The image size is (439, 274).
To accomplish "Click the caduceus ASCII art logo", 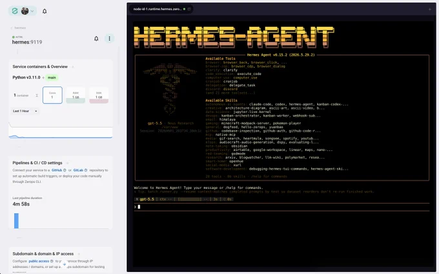I will 170,89.
